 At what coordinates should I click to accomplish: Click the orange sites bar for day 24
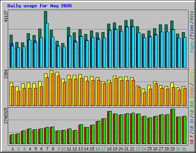pos(145,99)
